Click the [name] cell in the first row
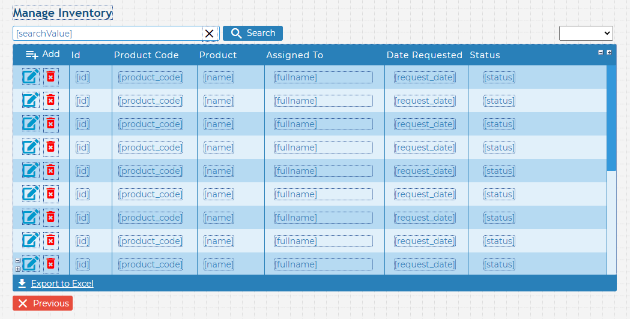630x319 pixels. (219, 77)
